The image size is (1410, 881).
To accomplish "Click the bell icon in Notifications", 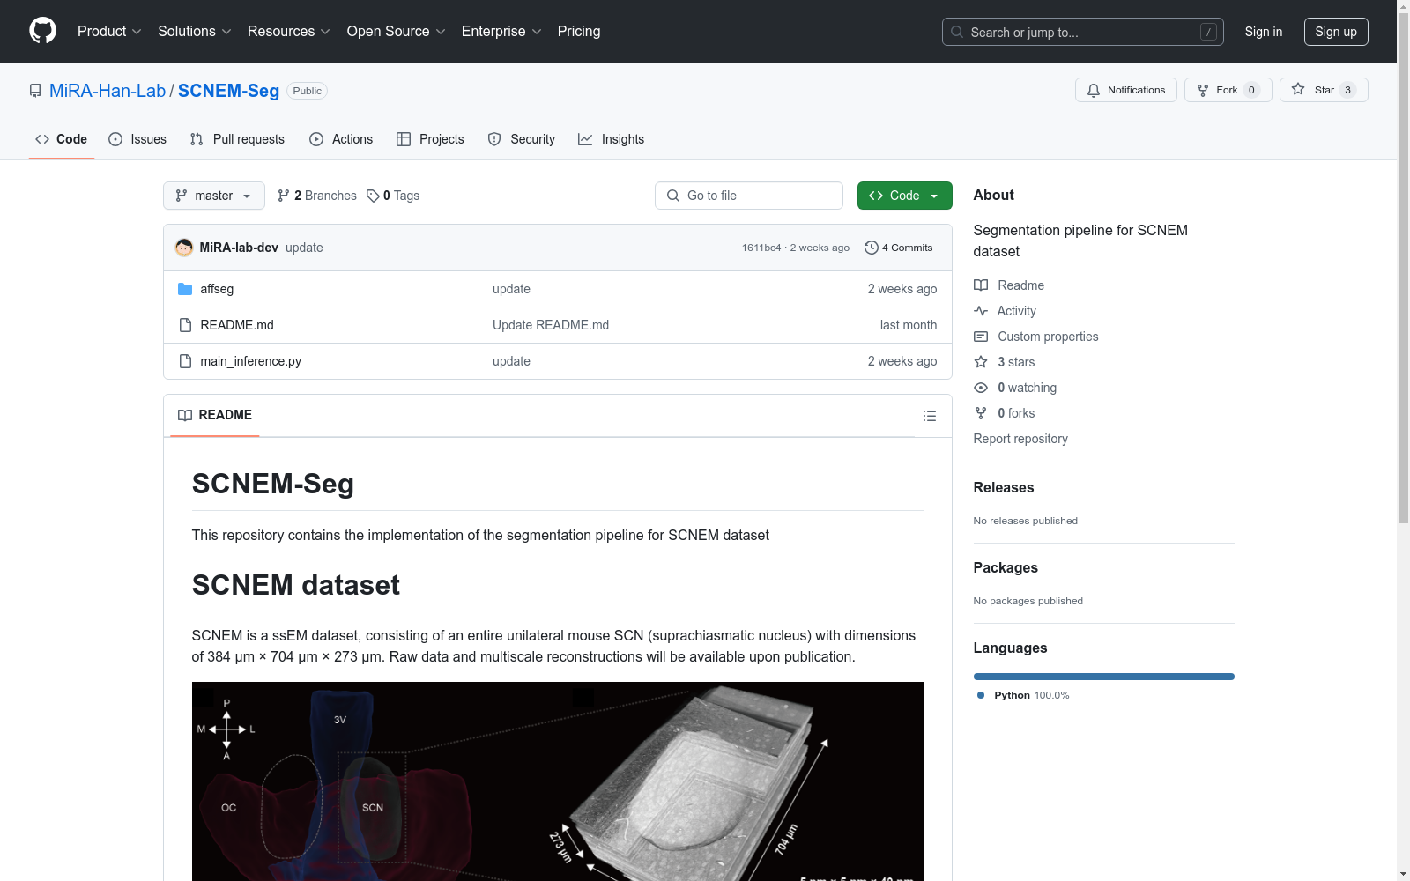I will tap(1094, 90).
